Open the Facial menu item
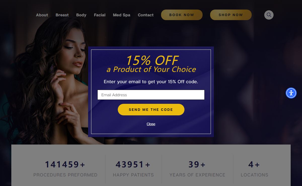 pos(100,15)
